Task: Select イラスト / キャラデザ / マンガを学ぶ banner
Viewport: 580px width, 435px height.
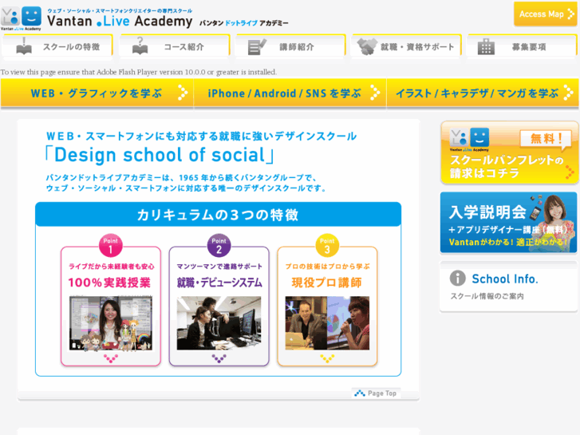Action: [x=483, y=93]
